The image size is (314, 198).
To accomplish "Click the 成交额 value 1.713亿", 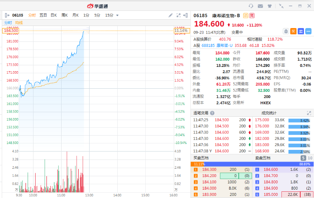I will (304, 59).
